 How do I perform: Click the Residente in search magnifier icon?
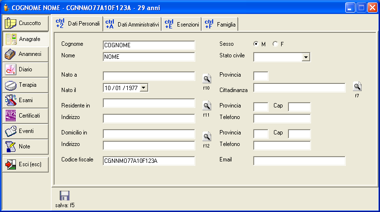(x=206, y=106)
